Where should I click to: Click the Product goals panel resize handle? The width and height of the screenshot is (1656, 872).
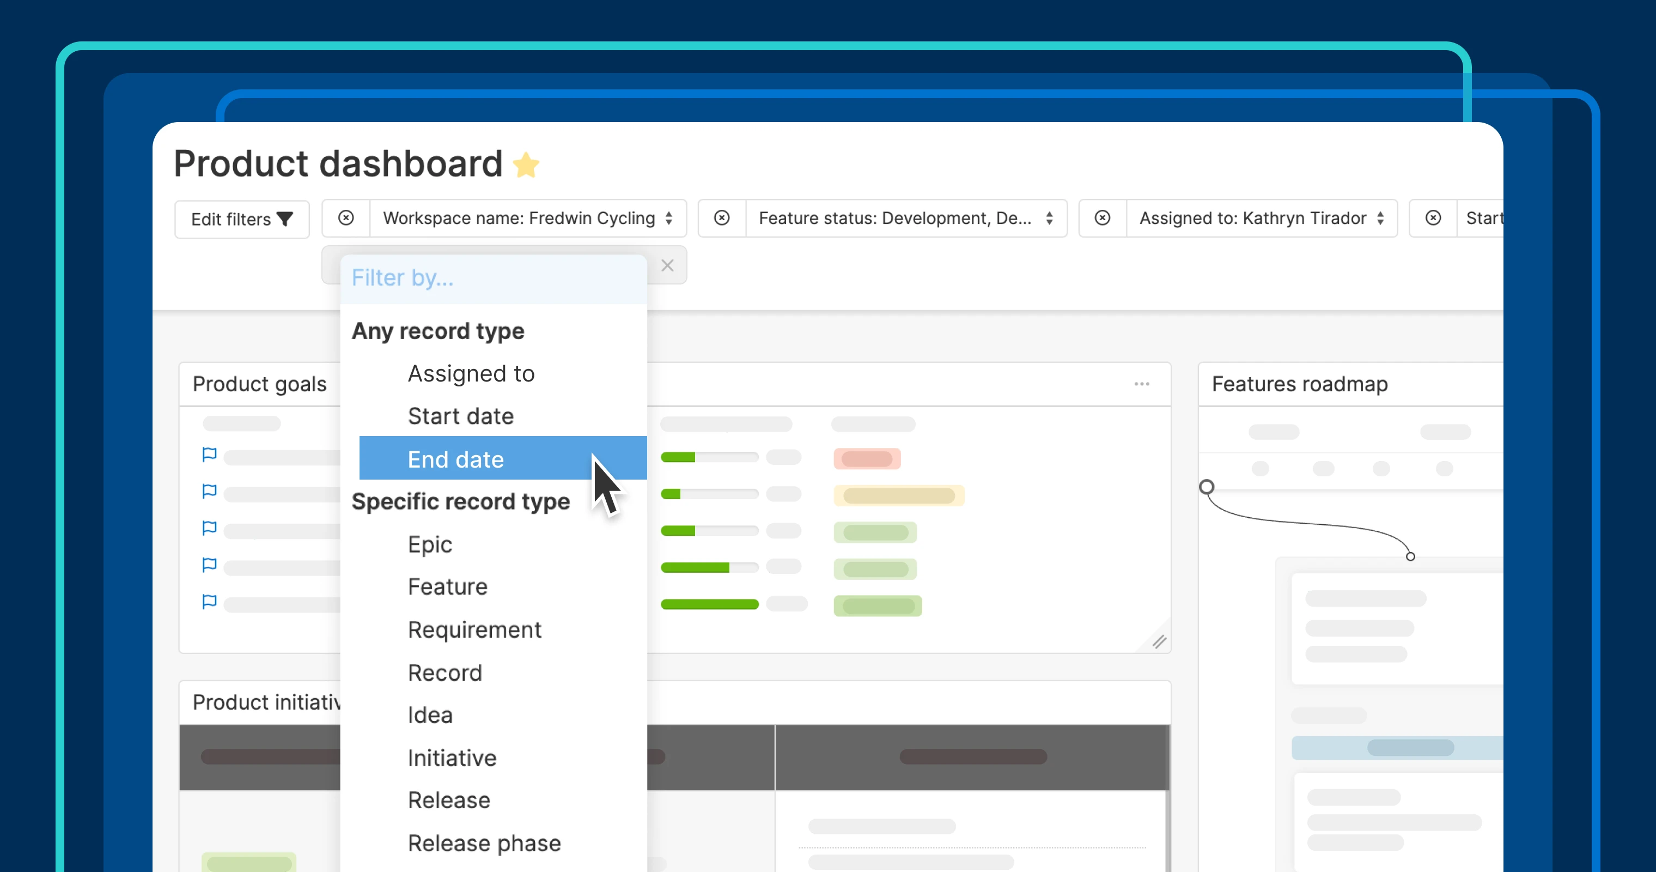click(x=1159, y=641)
